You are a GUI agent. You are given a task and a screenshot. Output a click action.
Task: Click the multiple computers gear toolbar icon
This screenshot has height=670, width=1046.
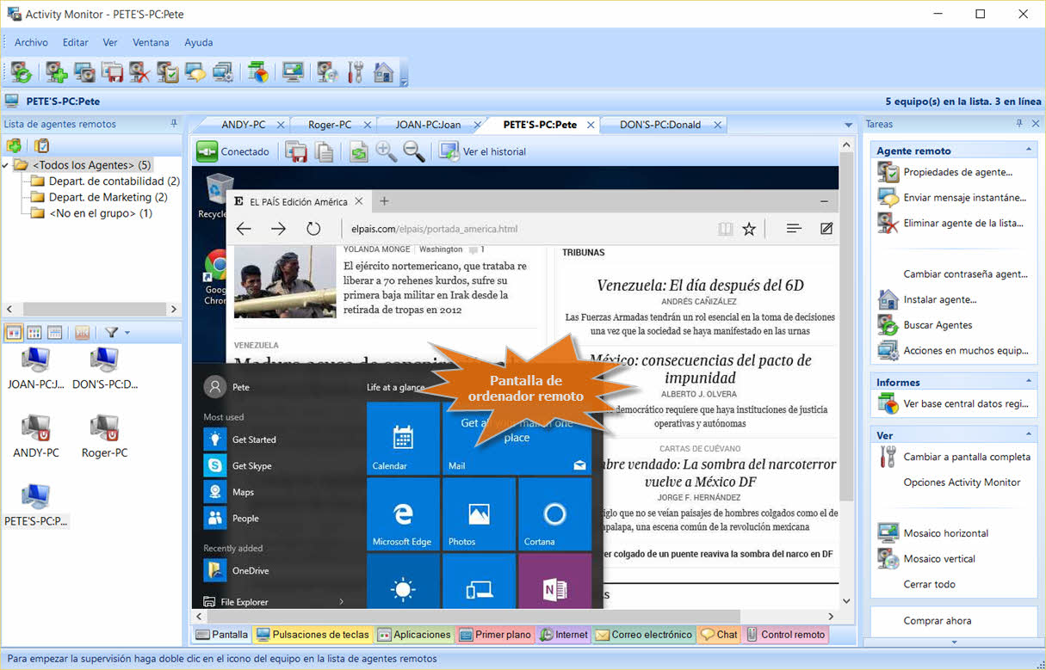[223, 72]
